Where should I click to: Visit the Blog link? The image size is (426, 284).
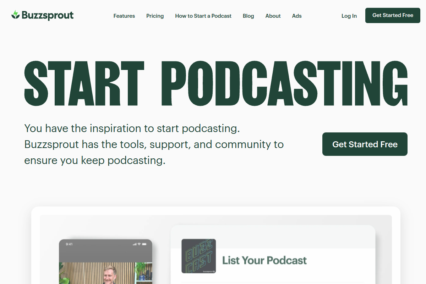pos(248,16)
